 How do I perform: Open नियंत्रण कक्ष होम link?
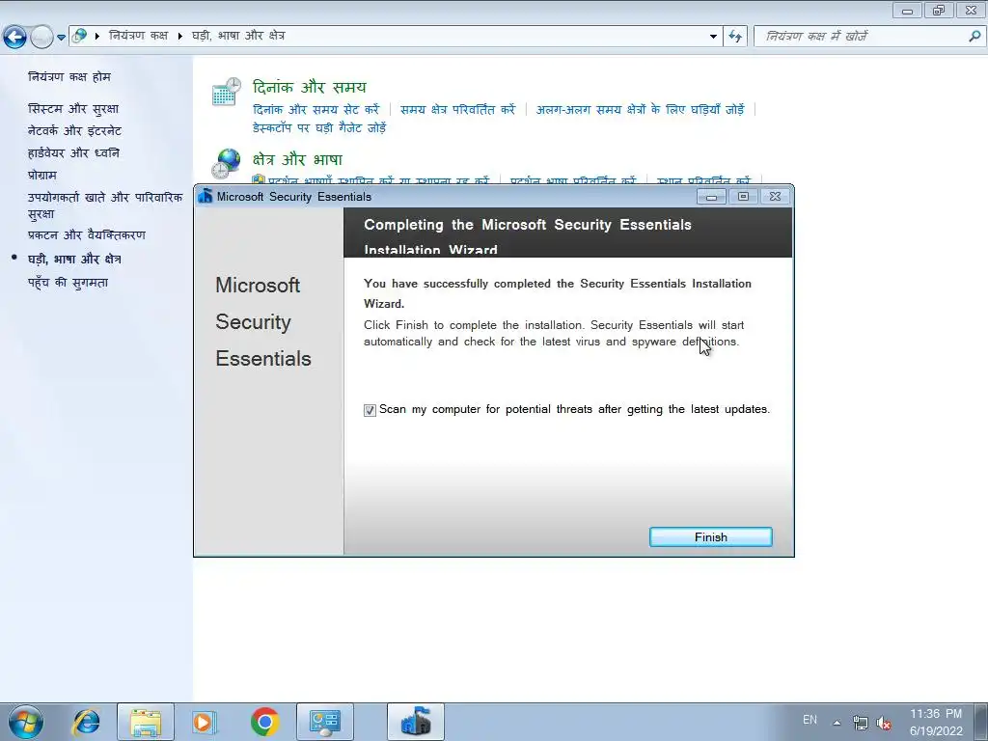[x=69, y=77]
